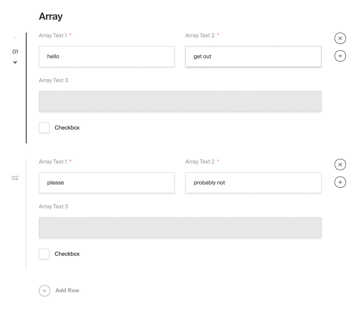Click the Add Row button
Viewport: 362px width, 309px height.
[x=67, y=290]
